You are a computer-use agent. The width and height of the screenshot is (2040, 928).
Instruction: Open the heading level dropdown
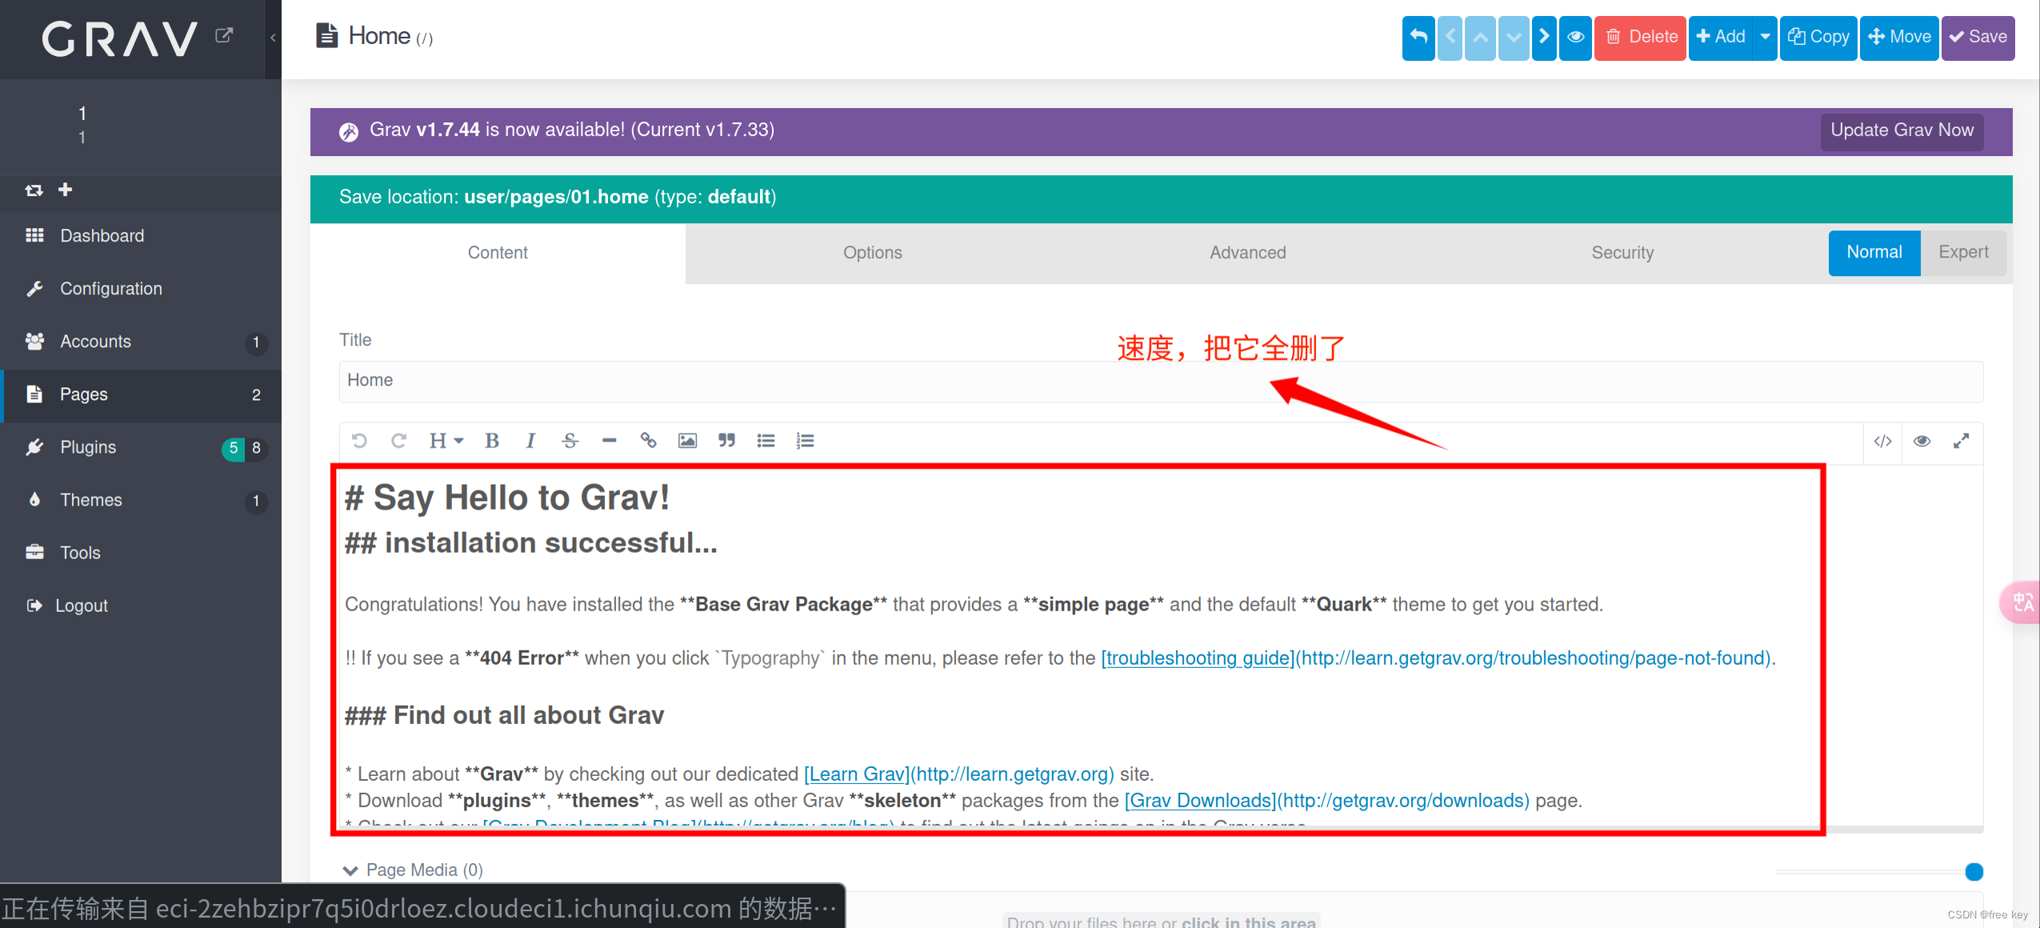click(445, 440)
